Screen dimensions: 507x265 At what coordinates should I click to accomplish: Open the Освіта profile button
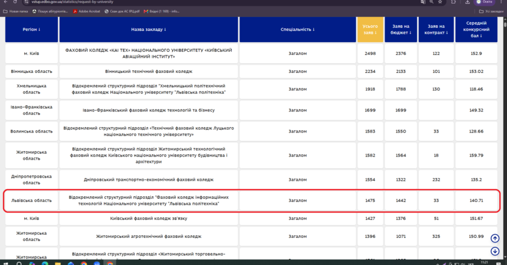coord(484,2)
